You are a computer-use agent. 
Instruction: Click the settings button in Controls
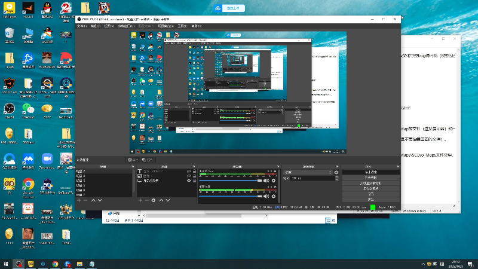(x=370, y=194)
